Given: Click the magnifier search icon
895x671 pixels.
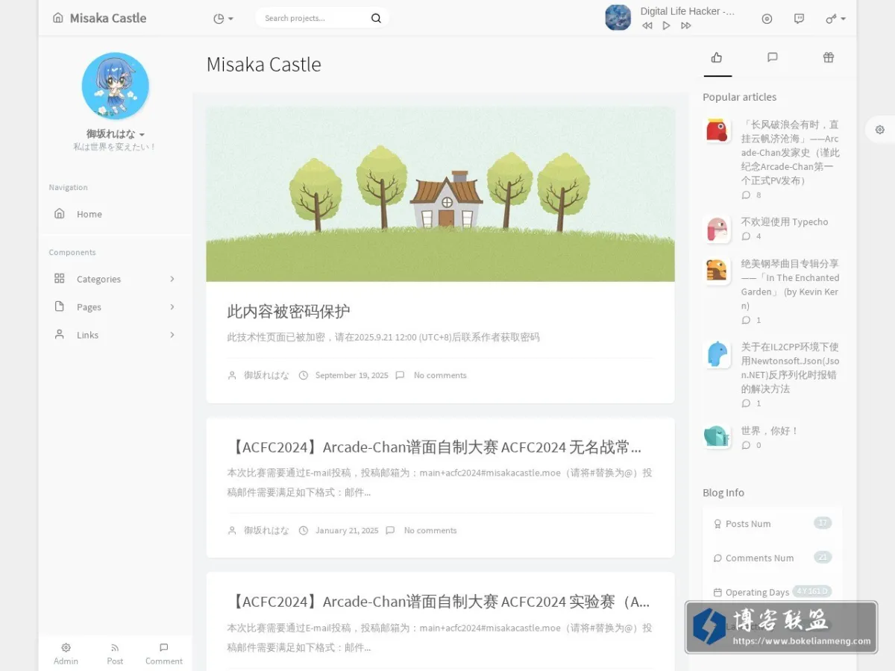Looking at the screenshot, I should (x=376, y=18).
